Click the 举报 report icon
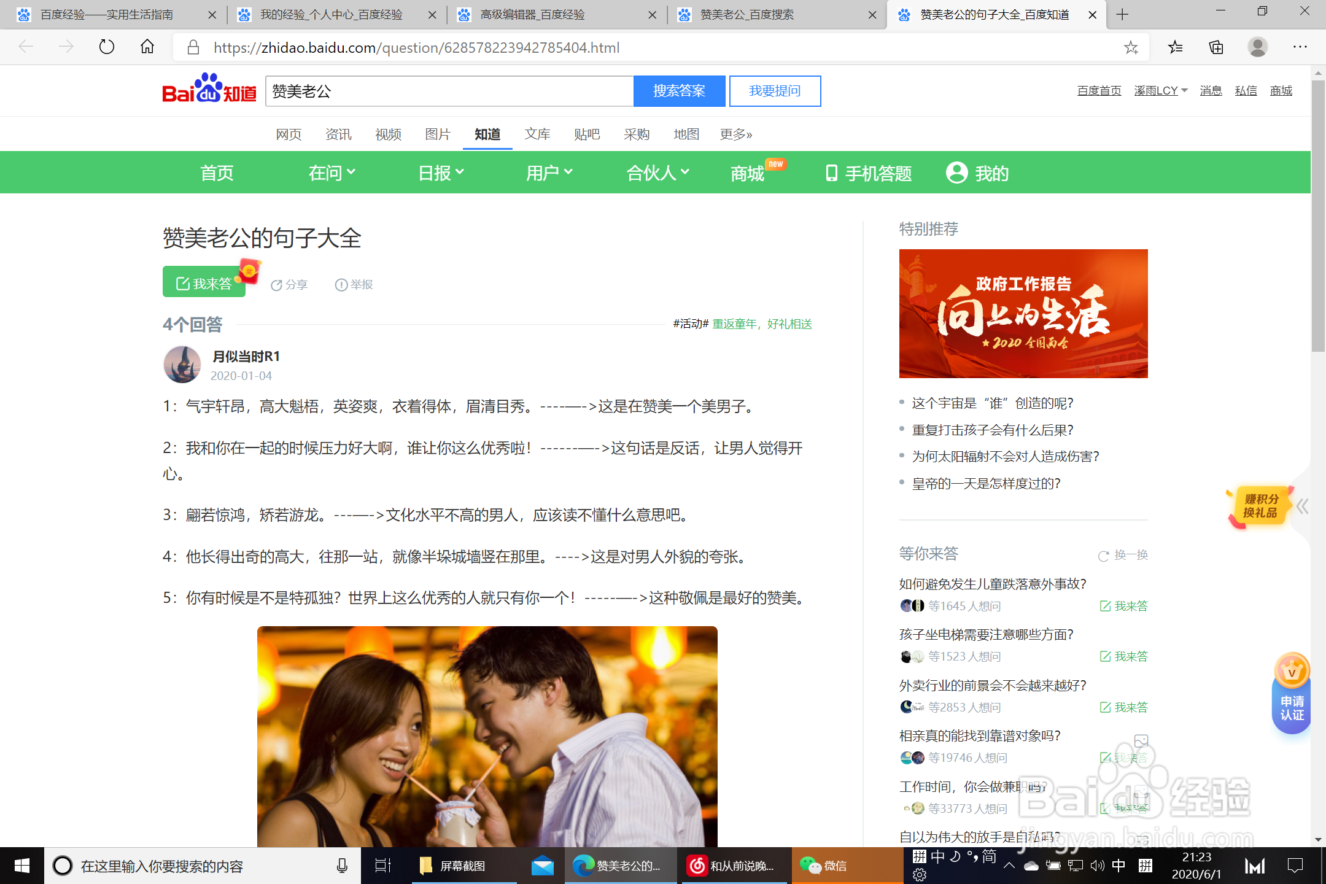This screenshot has height=884, width=1326. (x=341, y=285)
